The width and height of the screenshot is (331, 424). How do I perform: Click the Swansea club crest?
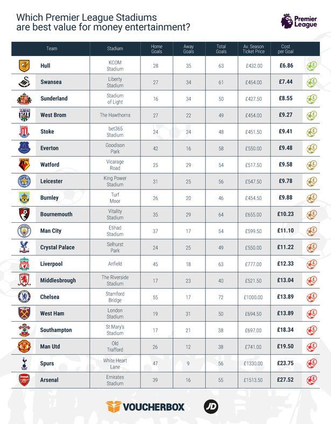[x=24, y=82]
